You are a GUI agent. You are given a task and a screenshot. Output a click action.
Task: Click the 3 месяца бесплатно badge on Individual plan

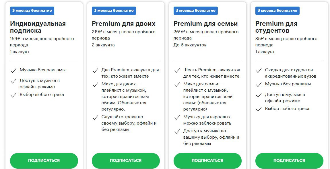point(32,11)
